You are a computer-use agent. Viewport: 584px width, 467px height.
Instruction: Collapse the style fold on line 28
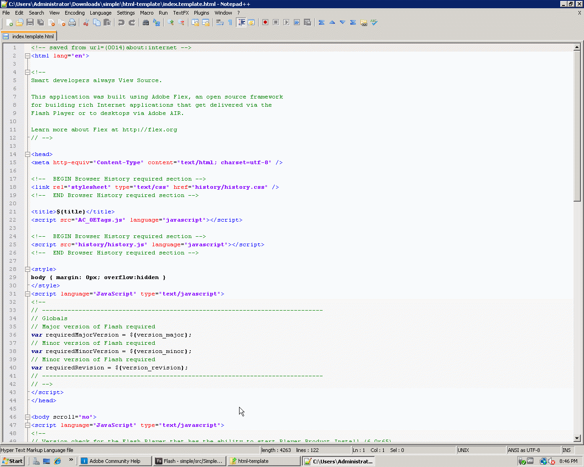27,269
